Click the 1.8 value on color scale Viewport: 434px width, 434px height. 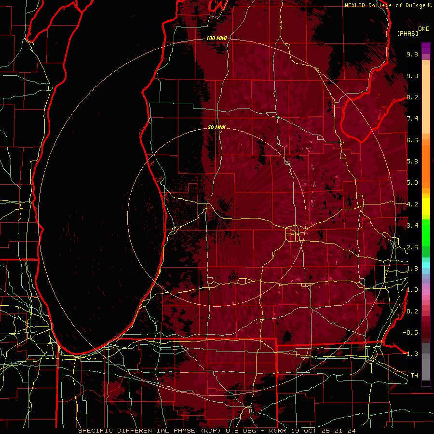(412, 269)
